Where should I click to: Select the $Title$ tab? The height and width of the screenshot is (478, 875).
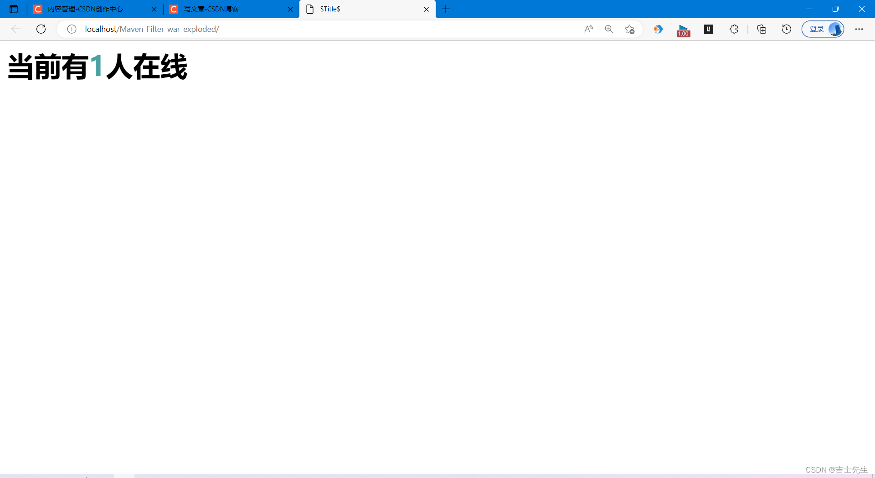click(x=367, y=9)
